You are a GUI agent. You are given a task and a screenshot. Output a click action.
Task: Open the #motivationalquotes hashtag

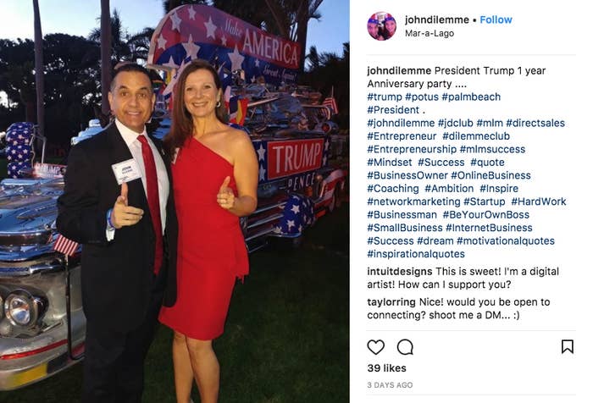point(505,240)
